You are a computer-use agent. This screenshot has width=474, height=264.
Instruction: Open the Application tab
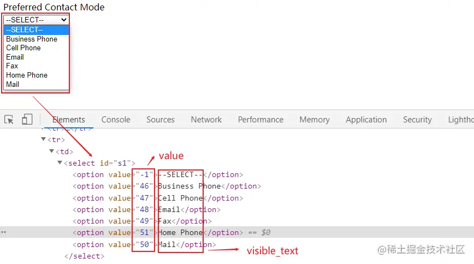tap(366, 120)
